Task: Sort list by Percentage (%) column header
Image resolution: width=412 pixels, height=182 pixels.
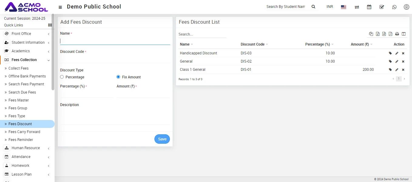Action: tap(317, 44)
